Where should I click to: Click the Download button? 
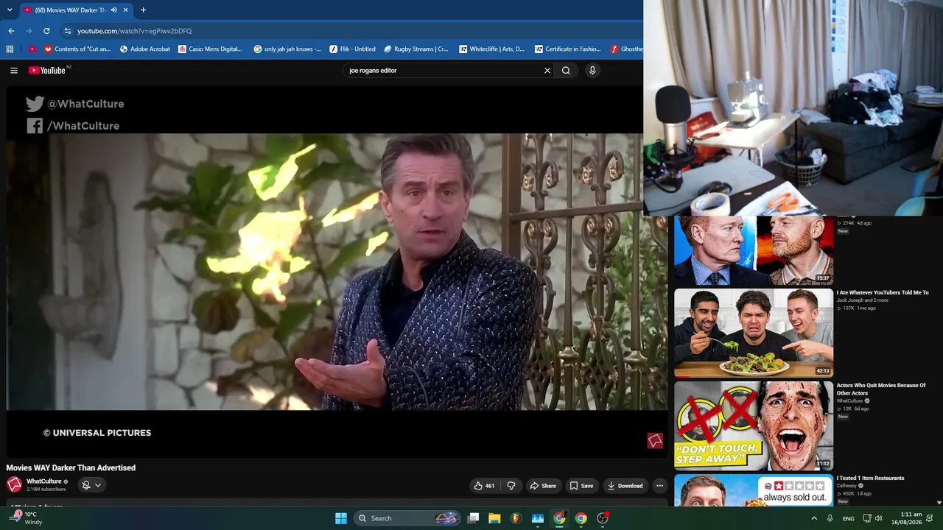[625, 486]
